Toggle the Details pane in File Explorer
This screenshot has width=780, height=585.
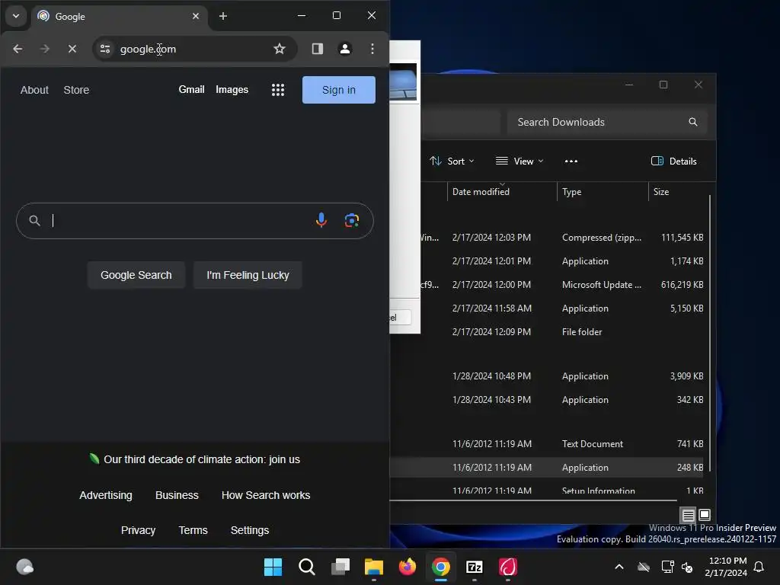click(674, 161)
